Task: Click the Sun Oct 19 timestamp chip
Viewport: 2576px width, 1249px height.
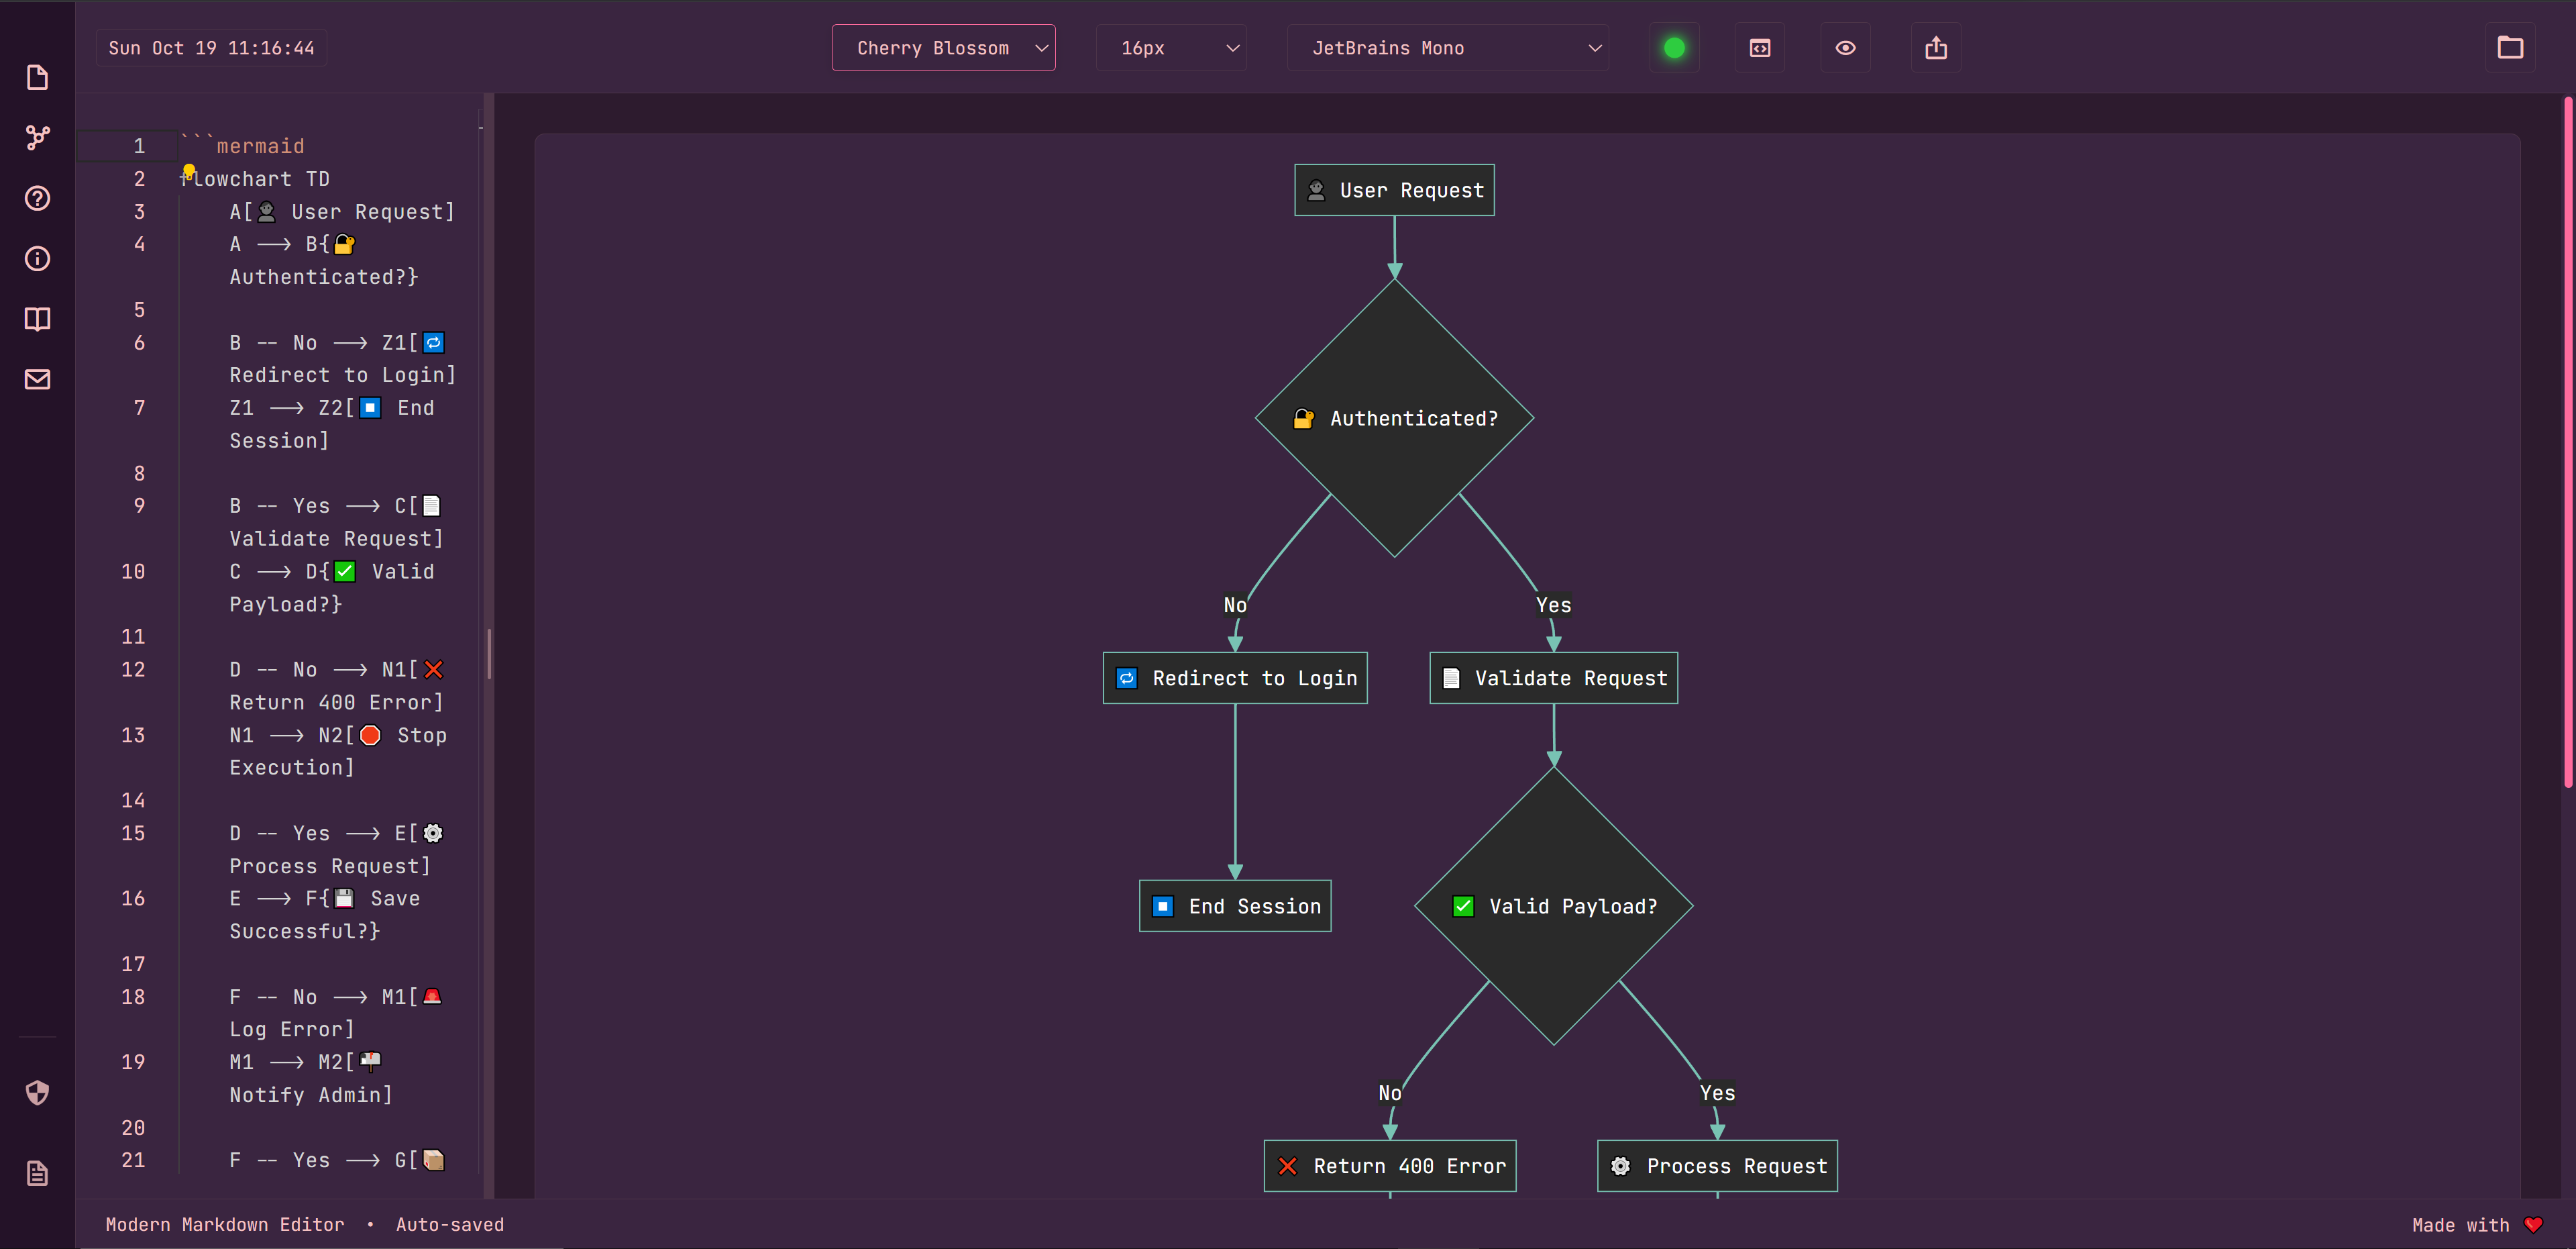Action: pos(211,47)
